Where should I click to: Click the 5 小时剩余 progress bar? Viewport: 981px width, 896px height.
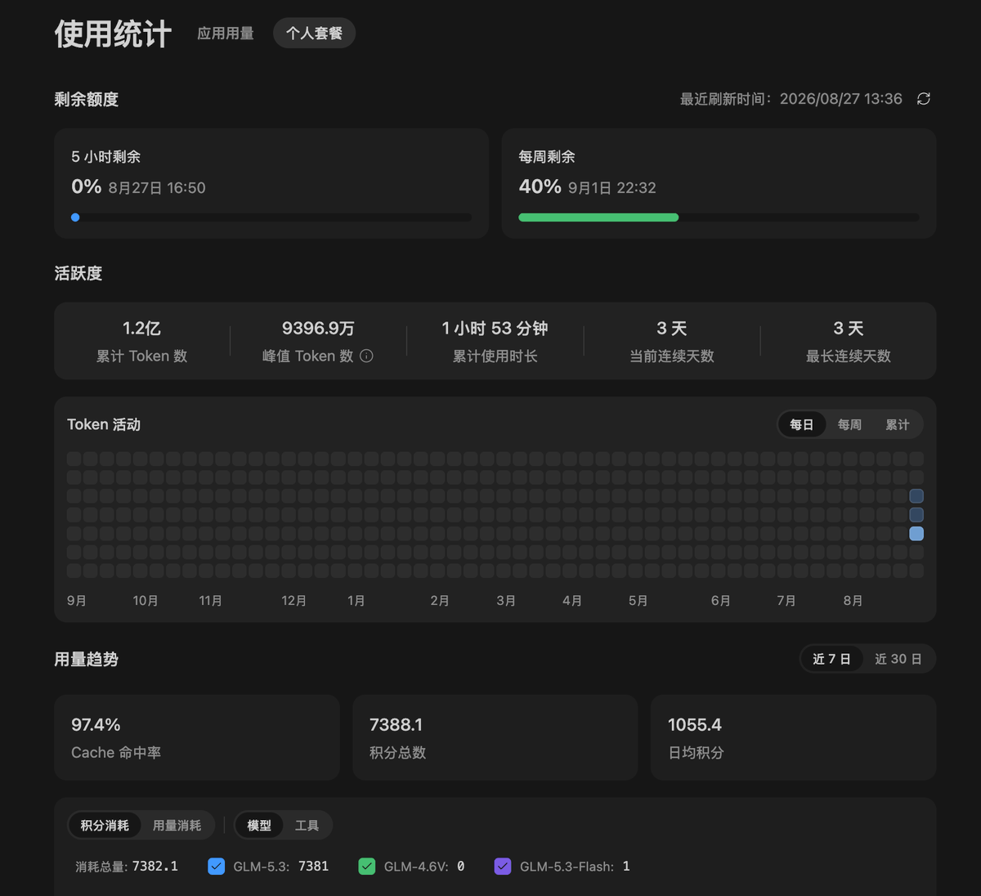coord(271,217)
